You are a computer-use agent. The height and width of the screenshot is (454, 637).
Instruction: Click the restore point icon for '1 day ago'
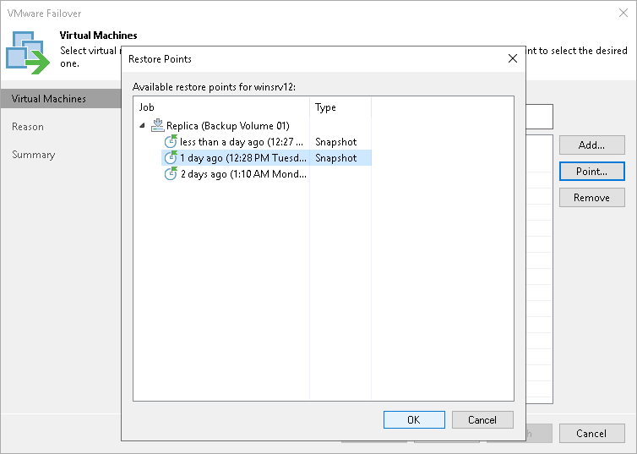point(171,158)
